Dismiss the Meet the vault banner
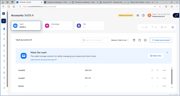The width and height of the screenshot is (180, 96). (x=167, y=53)
